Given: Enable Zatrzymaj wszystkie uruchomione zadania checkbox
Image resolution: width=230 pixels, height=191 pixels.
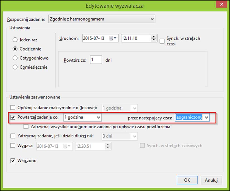Looking at the screenshot, I should coord(26,127).
